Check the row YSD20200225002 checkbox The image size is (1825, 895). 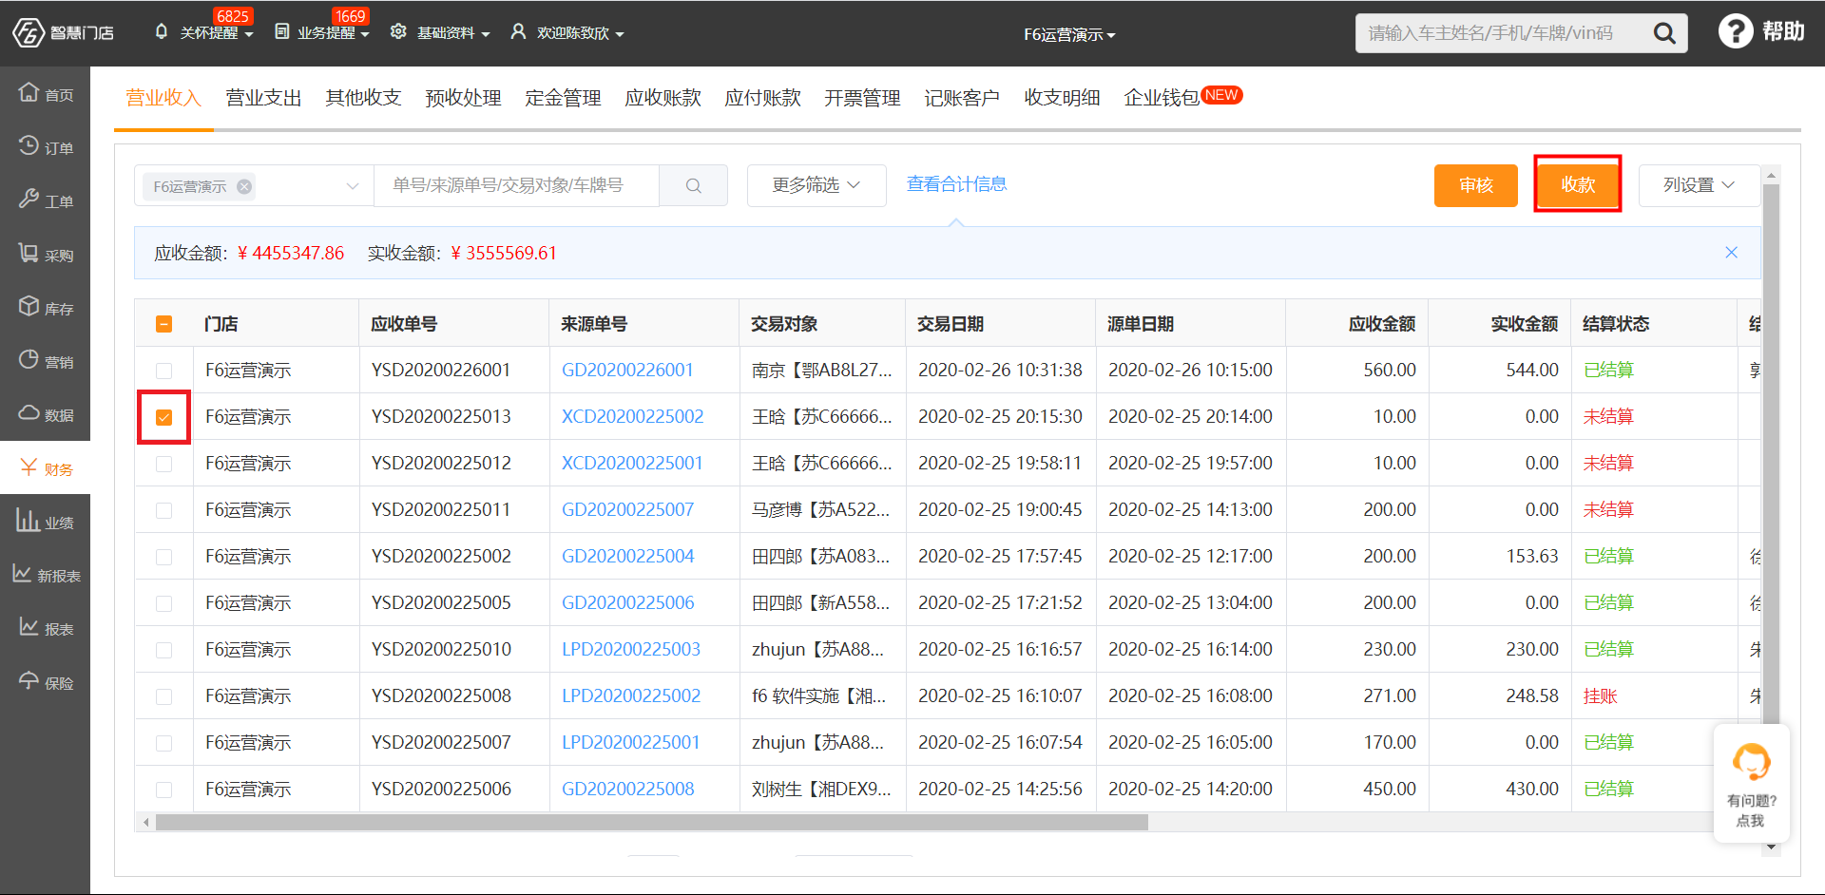(x=163, y=557)
